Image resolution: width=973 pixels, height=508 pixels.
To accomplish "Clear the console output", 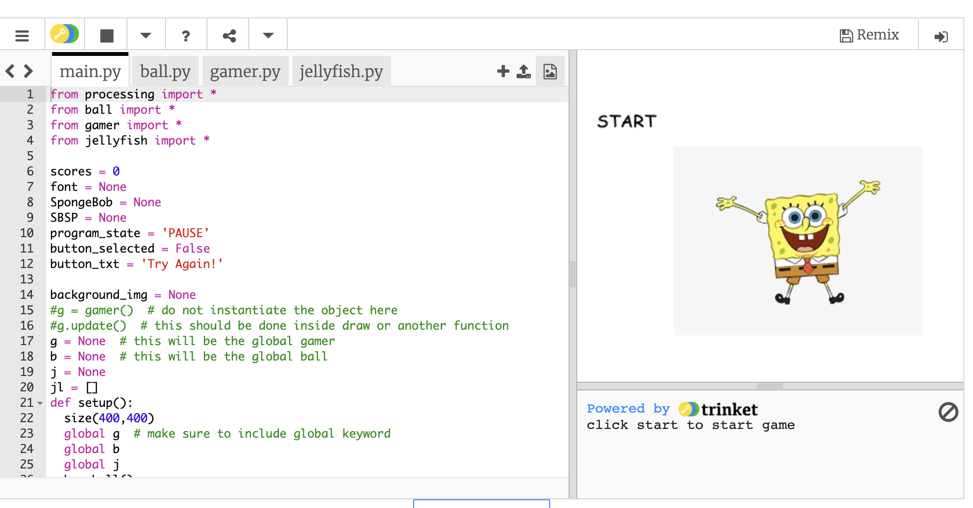I will pyautogui.click(x=948, y=412).
